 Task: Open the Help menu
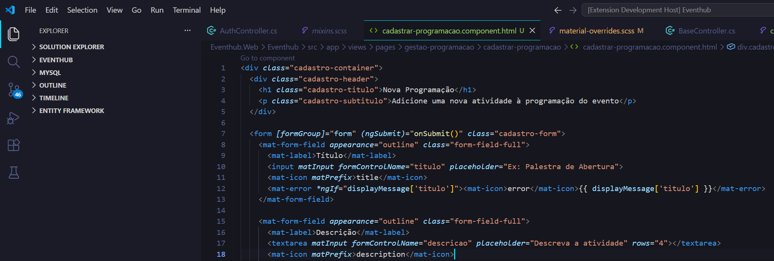[218, 10]
